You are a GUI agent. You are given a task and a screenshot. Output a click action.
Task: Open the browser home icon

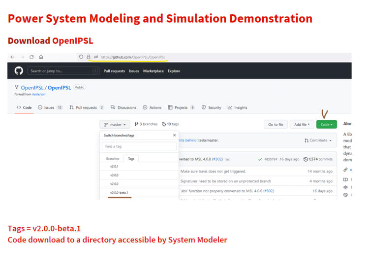pyautogui.click(x=41, y=57)
